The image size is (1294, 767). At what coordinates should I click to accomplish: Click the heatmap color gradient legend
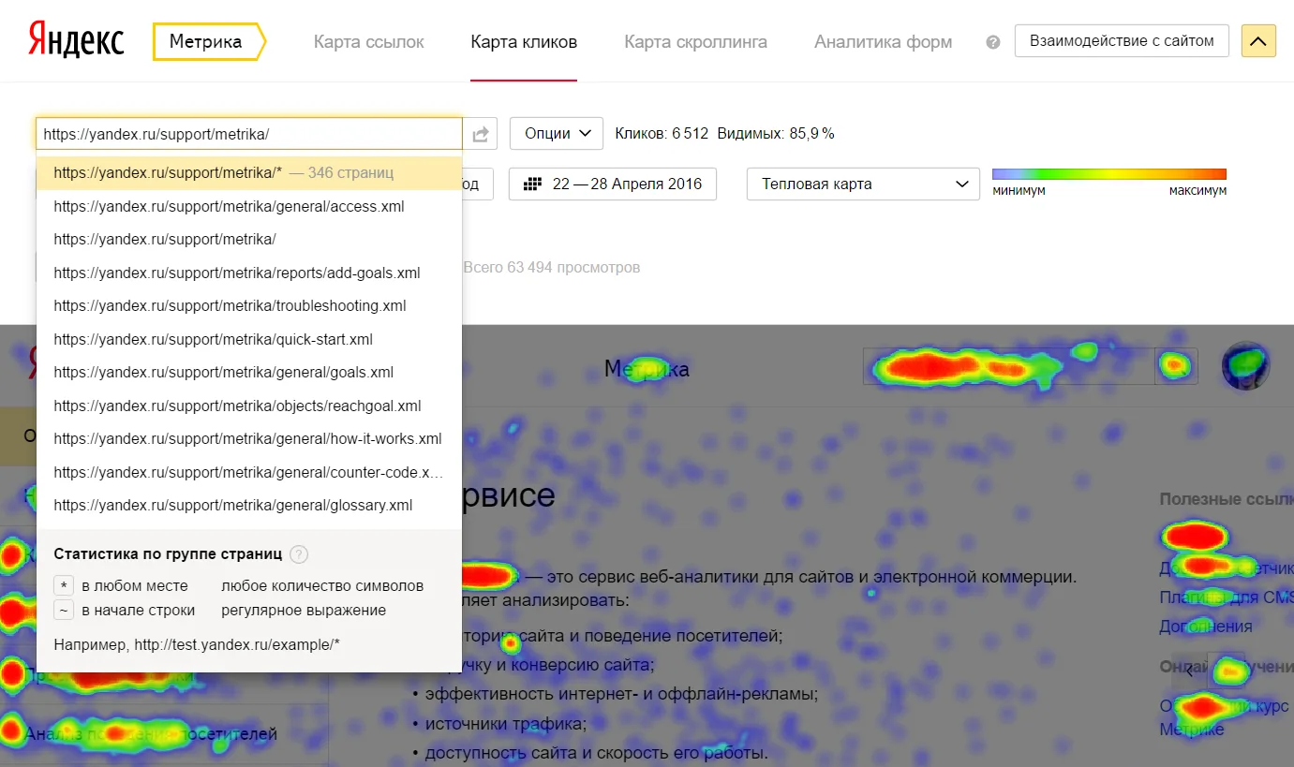click(1109, 174)
